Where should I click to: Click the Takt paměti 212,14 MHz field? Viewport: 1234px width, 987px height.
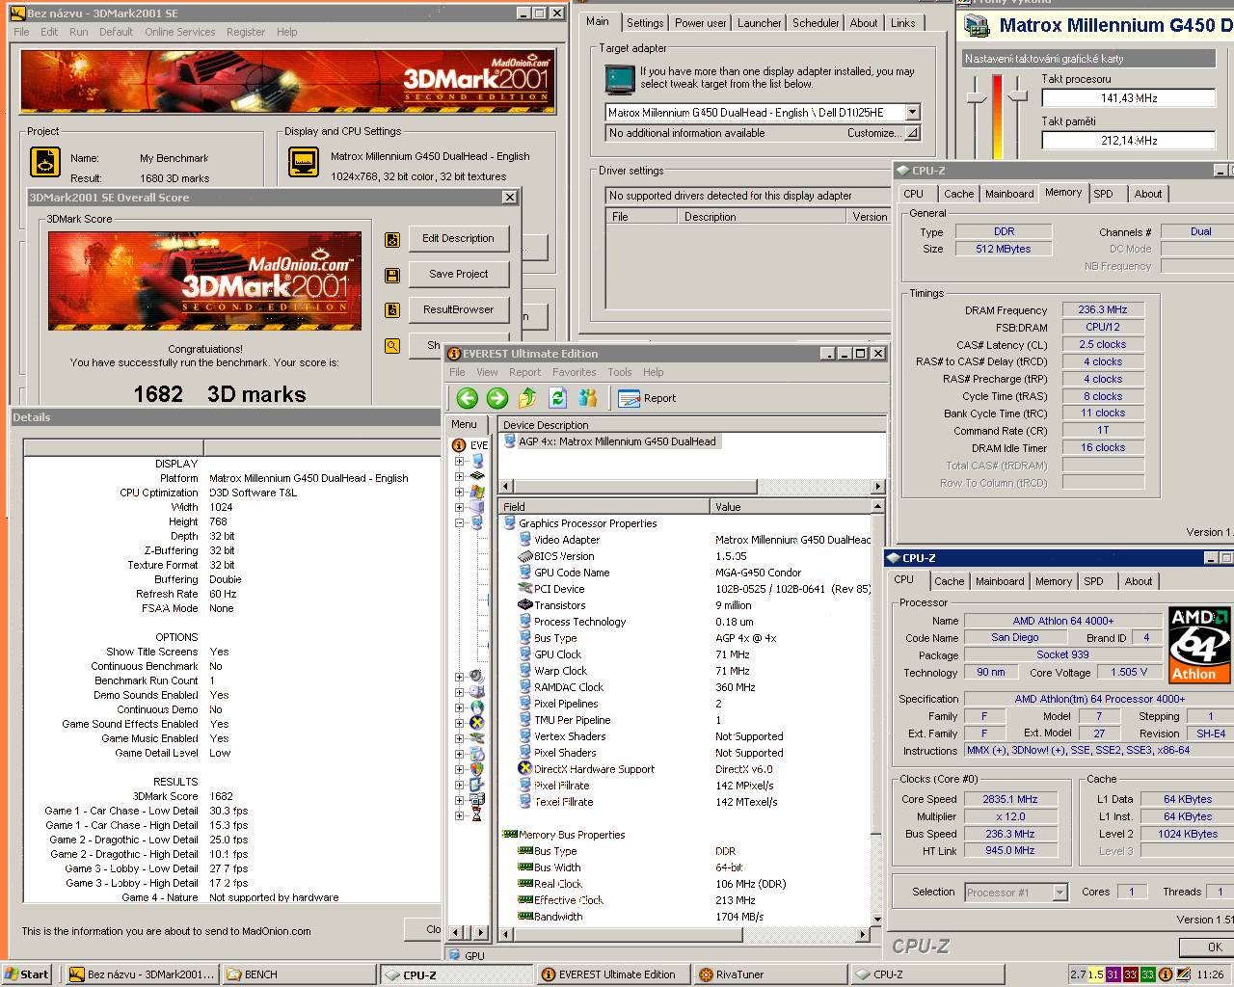coord(1128,141)
